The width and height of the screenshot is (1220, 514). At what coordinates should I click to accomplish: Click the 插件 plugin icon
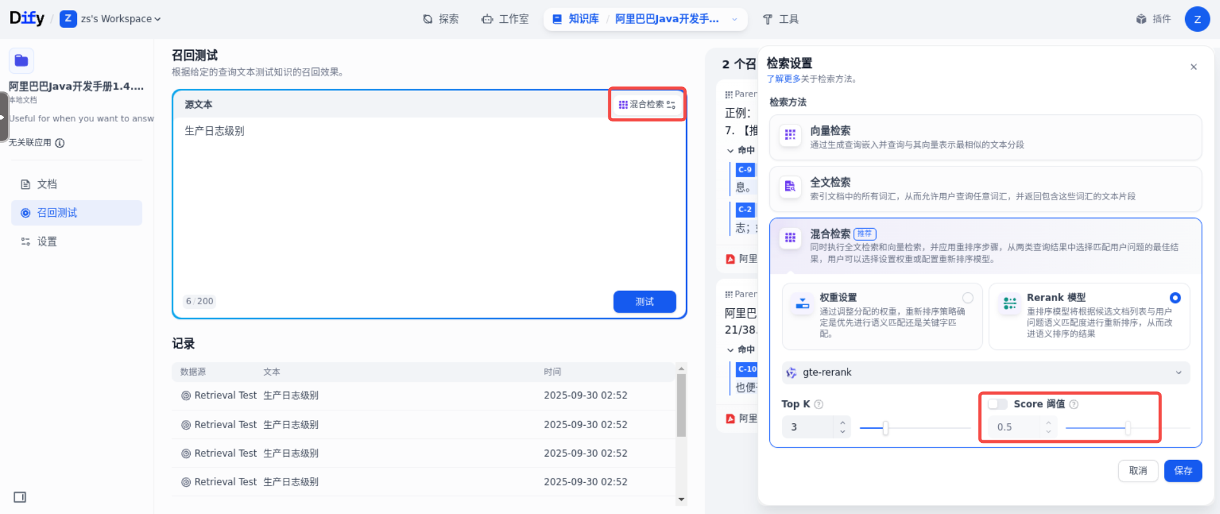(x=1141, y=19)
